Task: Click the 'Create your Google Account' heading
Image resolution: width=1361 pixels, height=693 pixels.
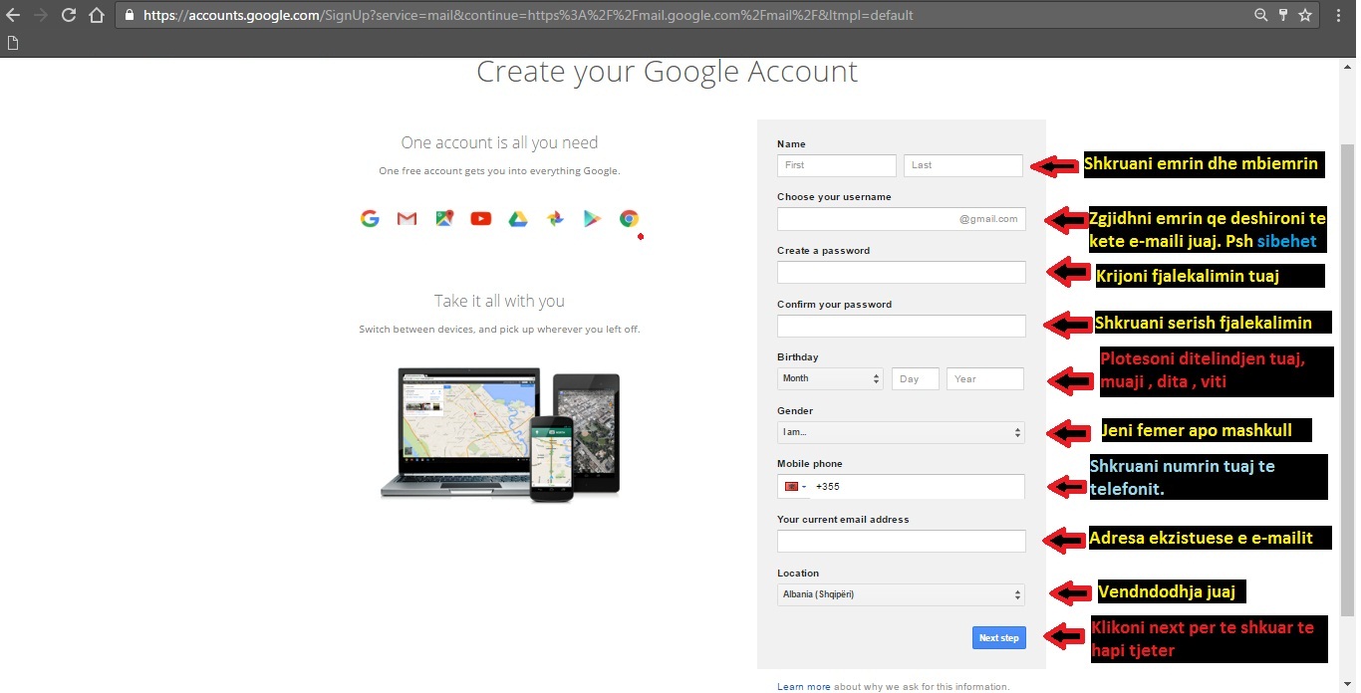Action: [x=667, y=72]
